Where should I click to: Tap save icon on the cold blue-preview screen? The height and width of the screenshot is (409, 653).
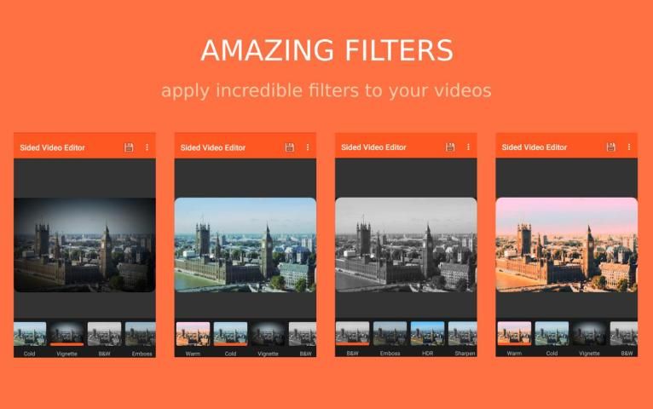click(x=290, y=147)
